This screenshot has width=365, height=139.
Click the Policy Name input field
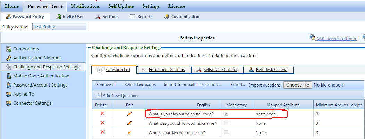[x=59, y=26]
